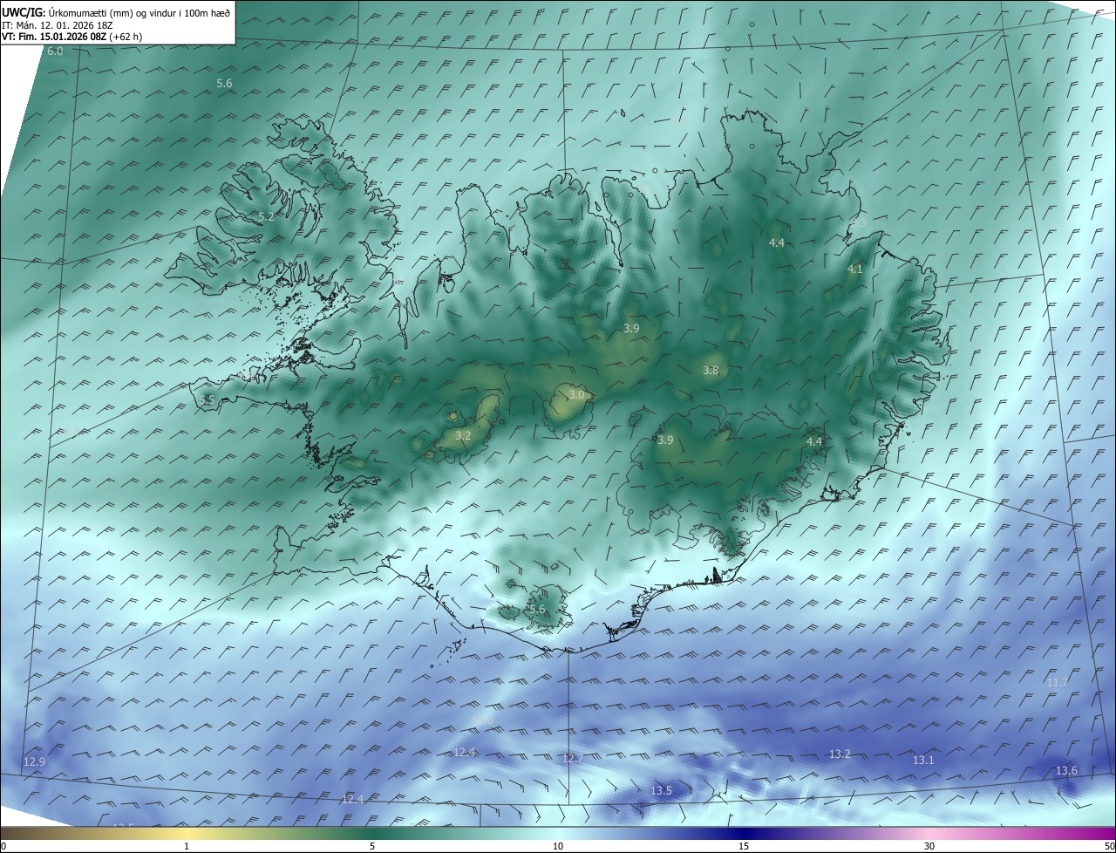1116x853 pixels.
Task: Click the 'UWC/IG: Úrkomumætti (mm)' title line
Action: pyautogui.click(x=116, y=13)
